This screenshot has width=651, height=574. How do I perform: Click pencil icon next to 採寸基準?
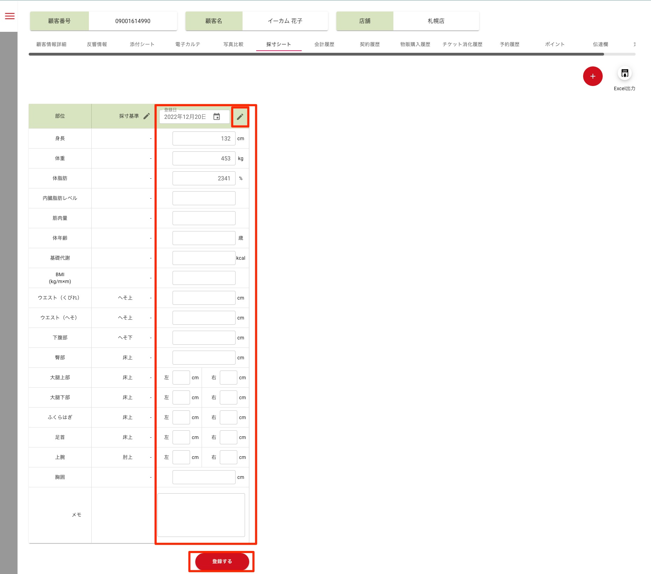point(147,116)
